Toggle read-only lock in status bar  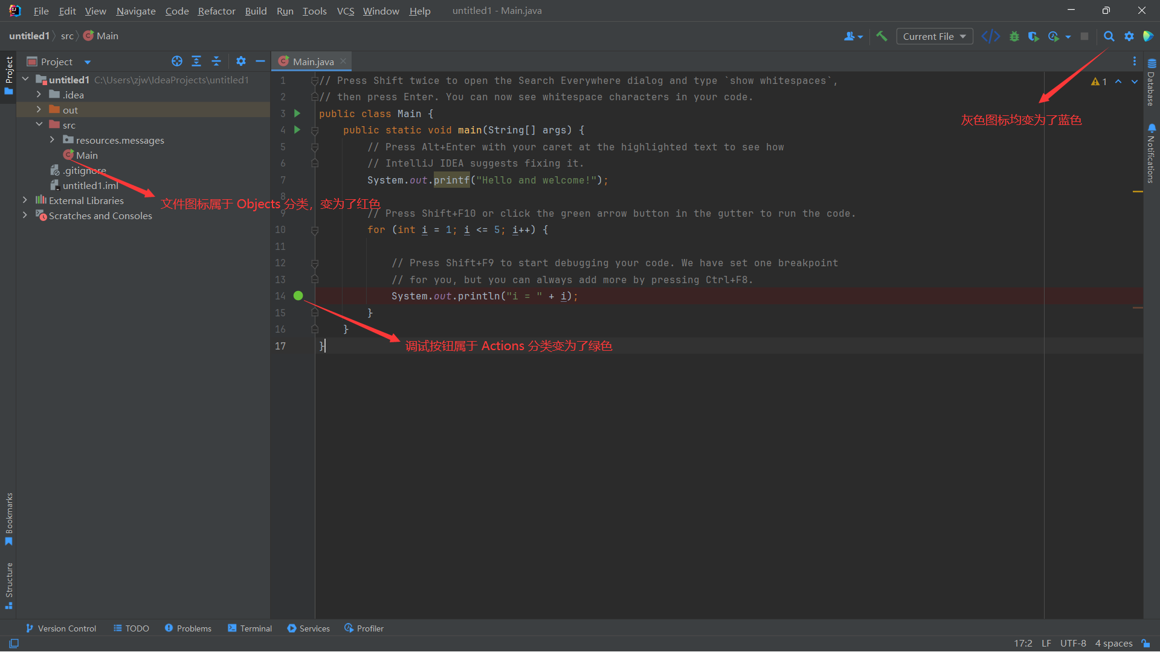pos(1145,644)
